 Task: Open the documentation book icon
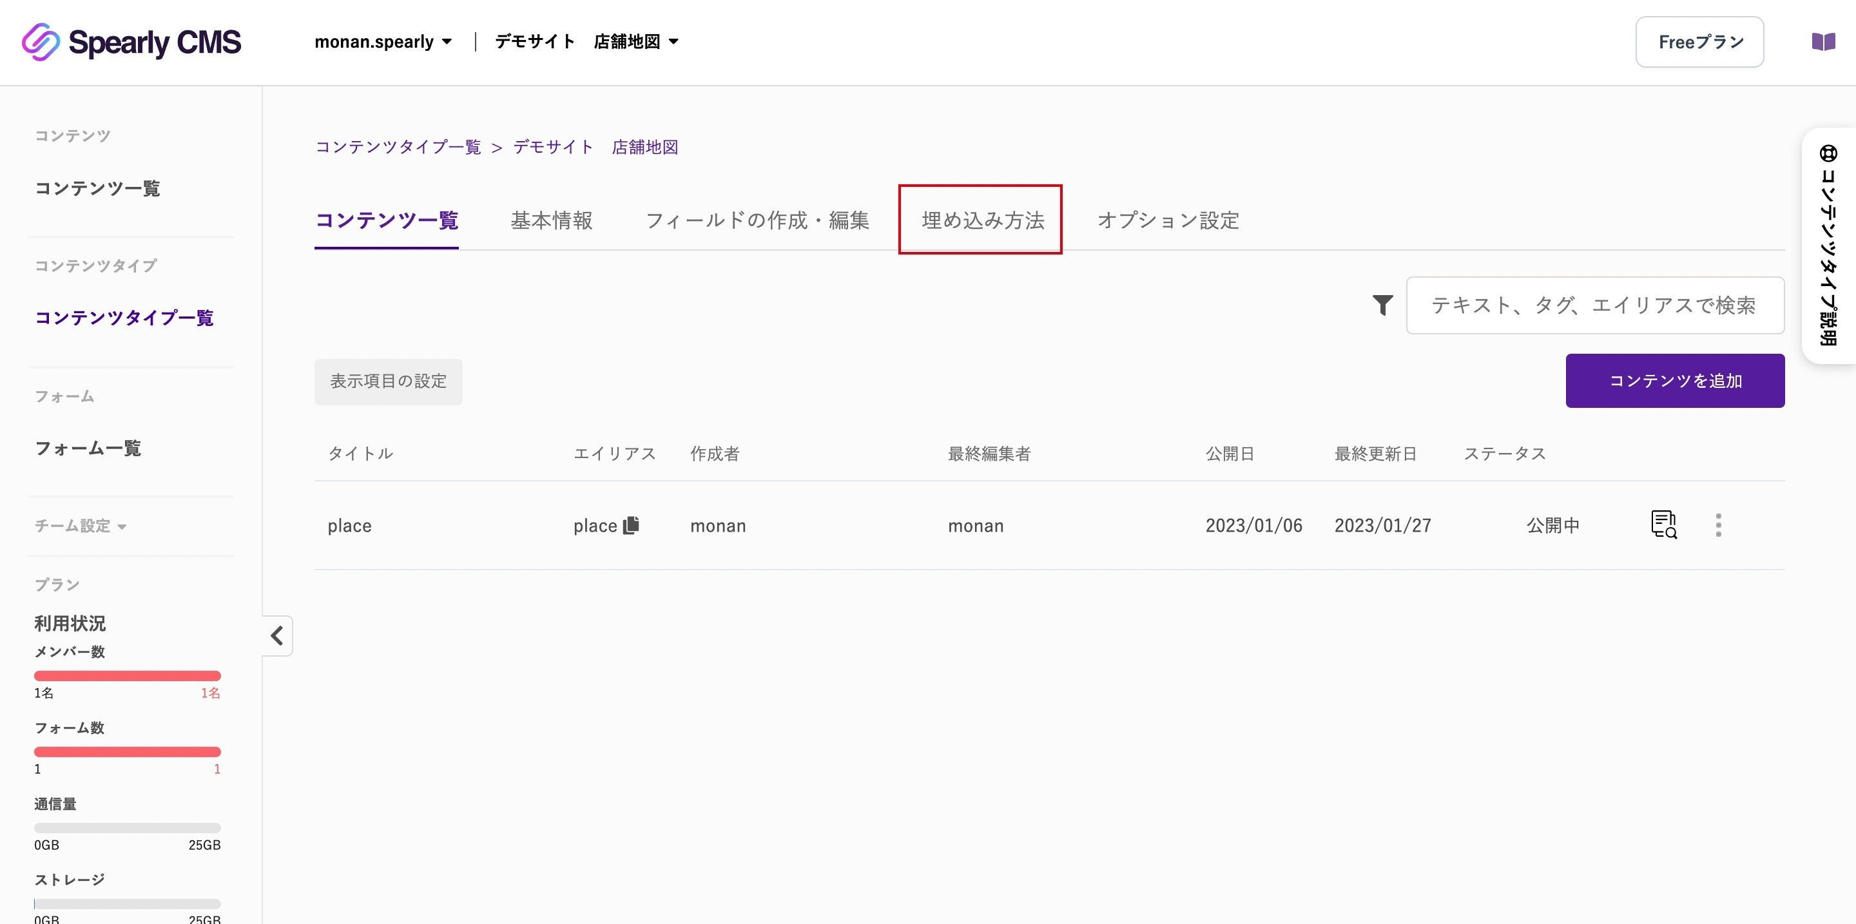1824,42
